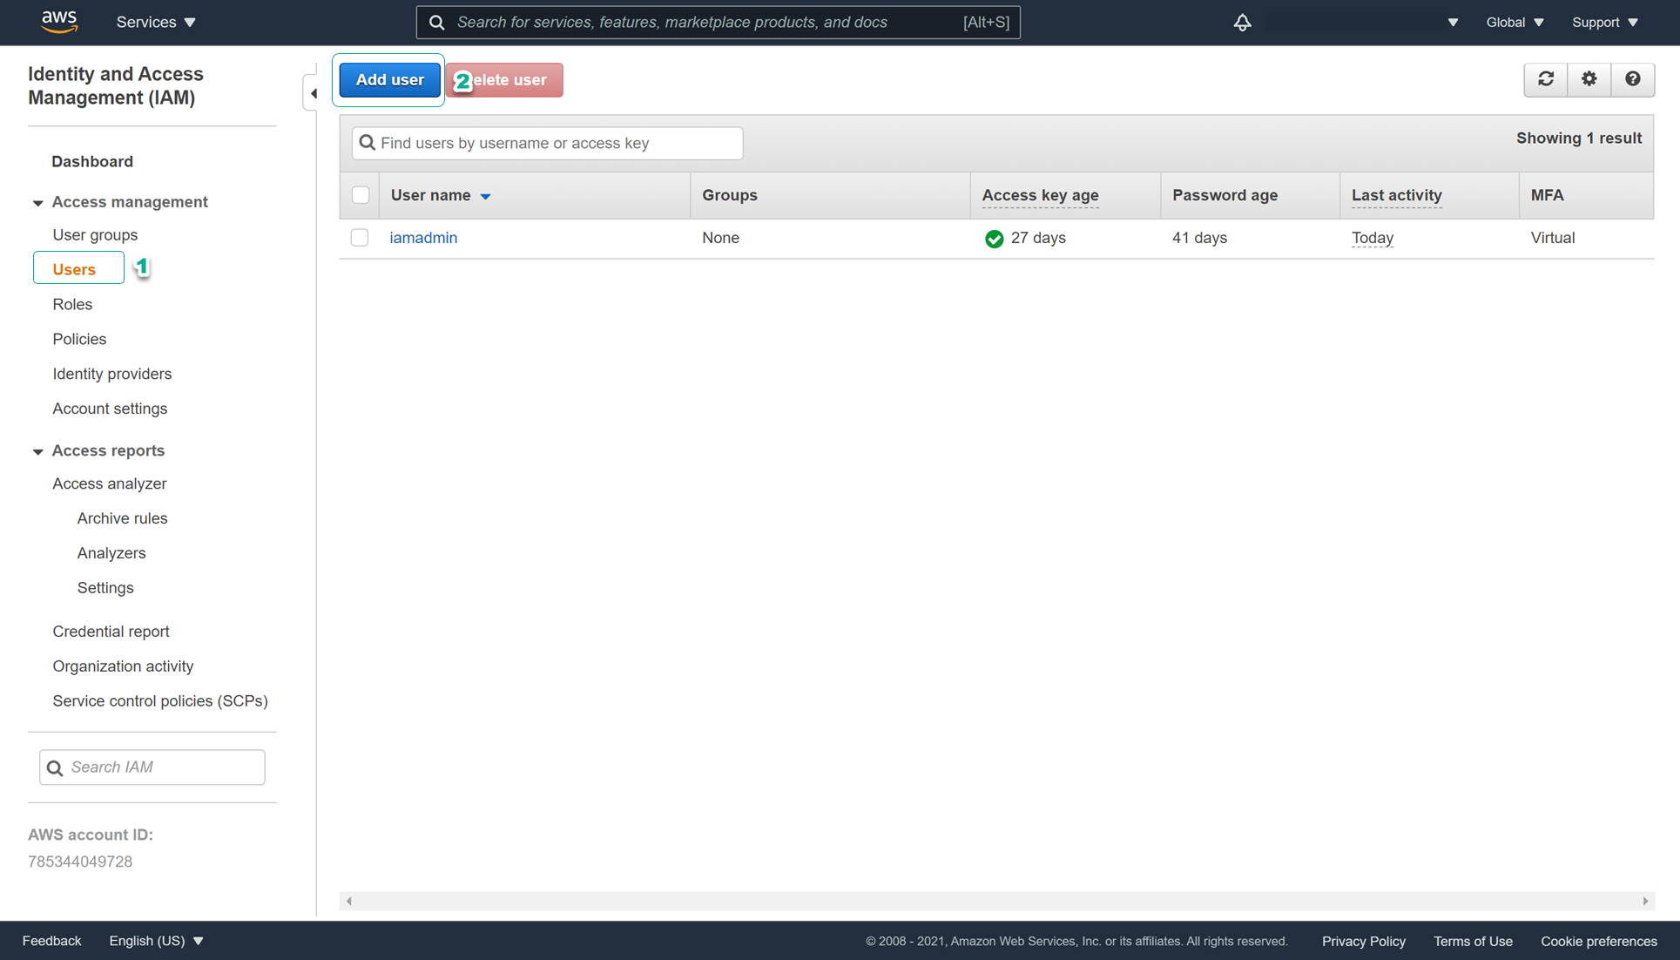Click the horizontal scrollbar left arrow
The image size is (1680, 960).
(x=349, y=901)
